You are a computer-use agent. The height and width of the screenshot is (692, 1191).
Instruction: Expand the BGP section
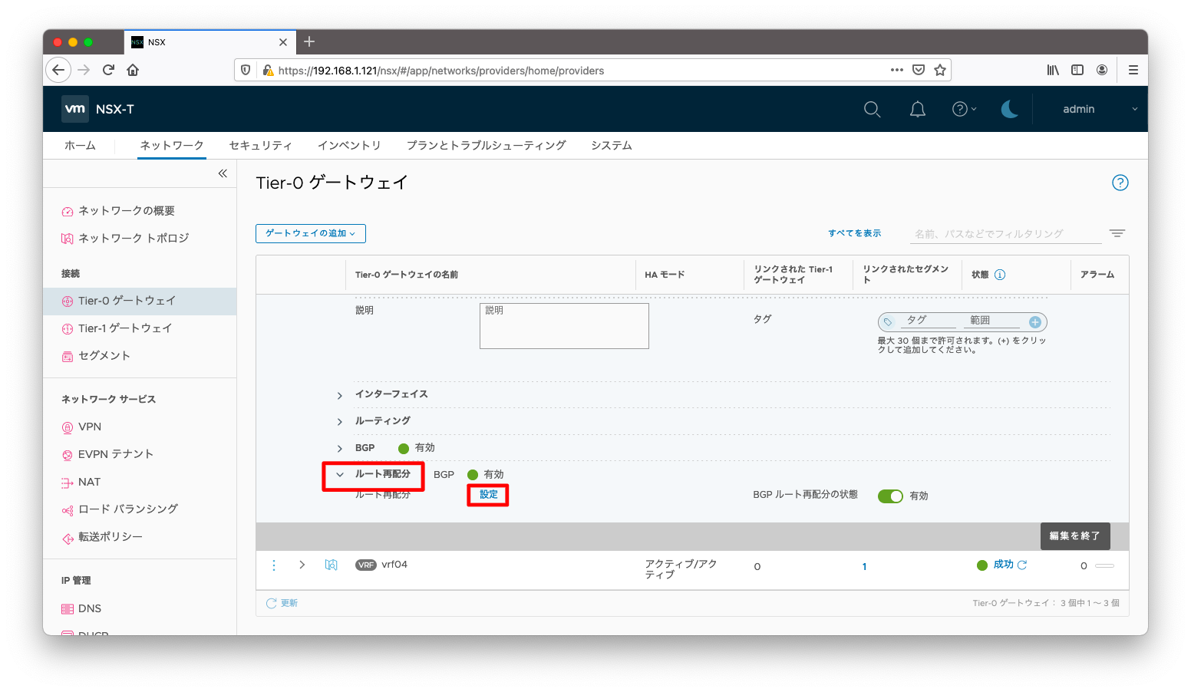tap(339, 449)
